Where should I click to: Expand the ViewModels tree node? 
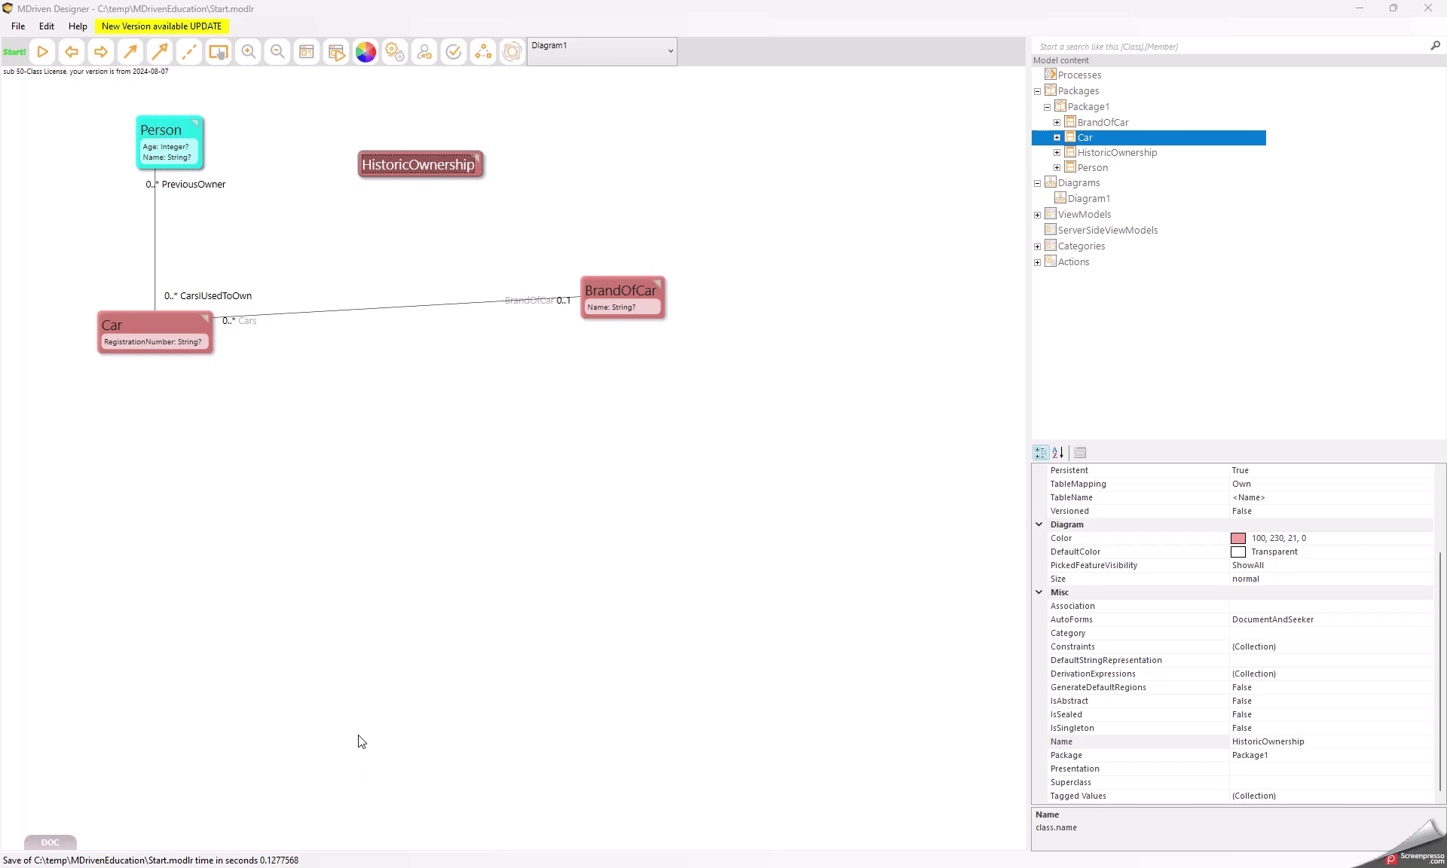point(1038,215)
